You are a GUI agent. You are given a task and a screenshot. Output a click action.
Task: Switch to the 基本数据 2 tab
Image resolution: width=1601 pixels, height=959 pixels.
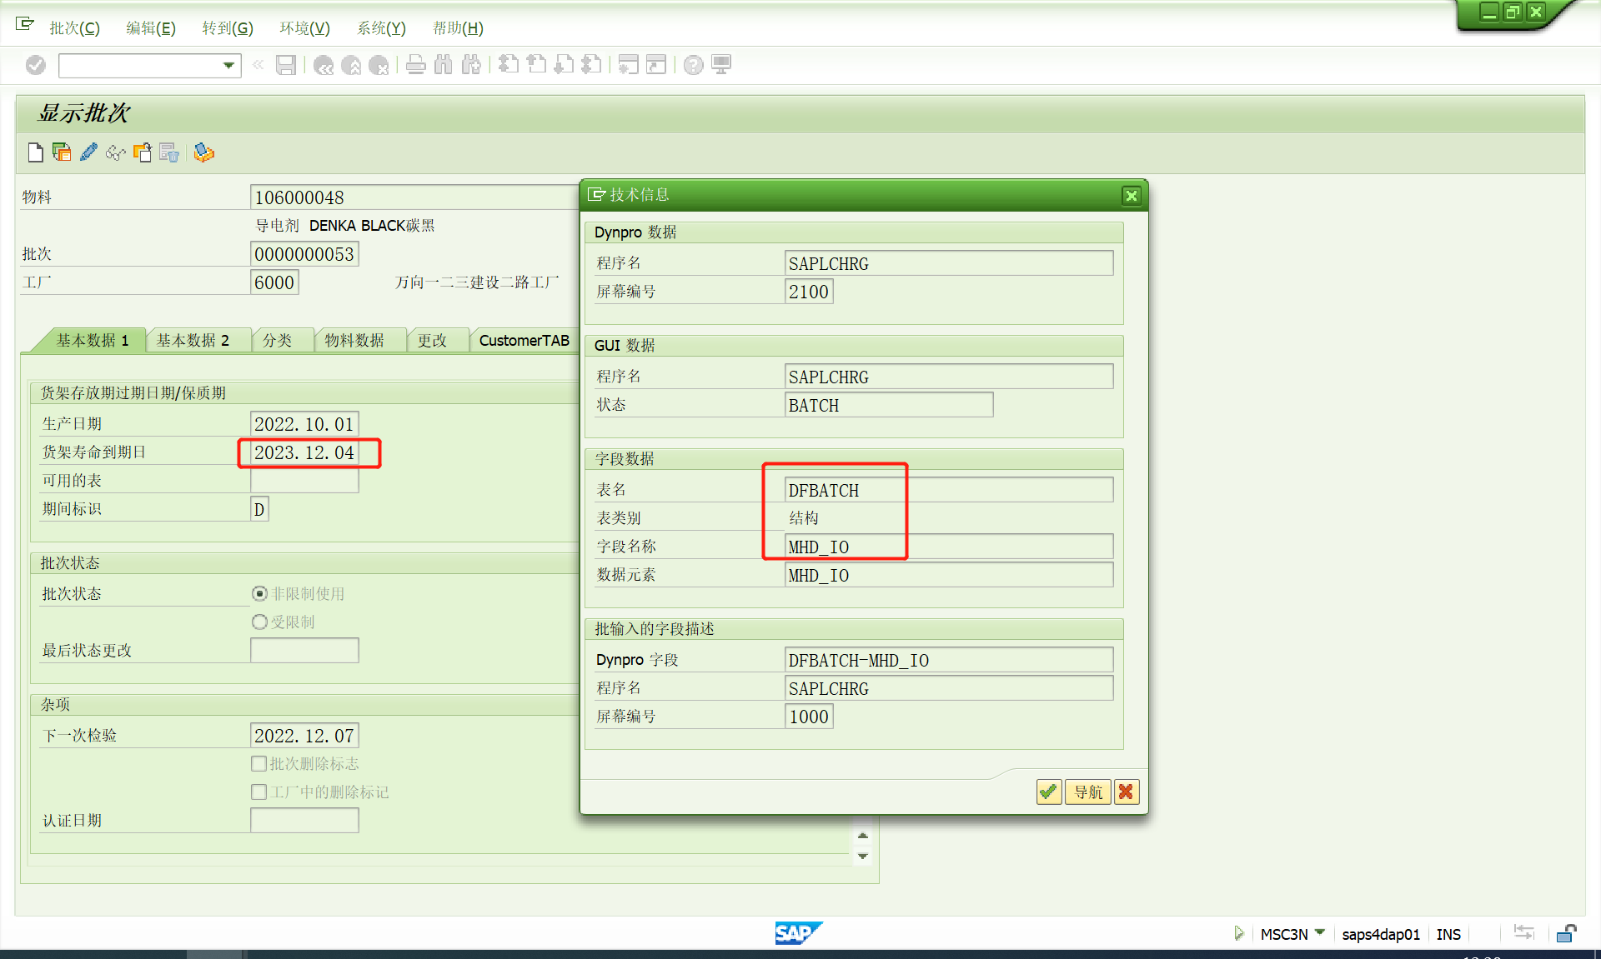tap(193, 340)
